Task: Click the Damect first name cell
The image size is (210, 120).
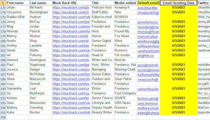Action: tap(18, 60)
